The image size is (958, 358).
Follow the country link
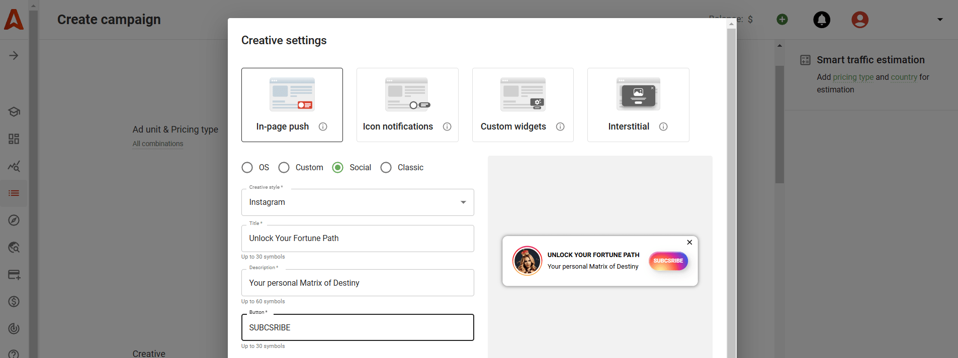tap(904, 77)
